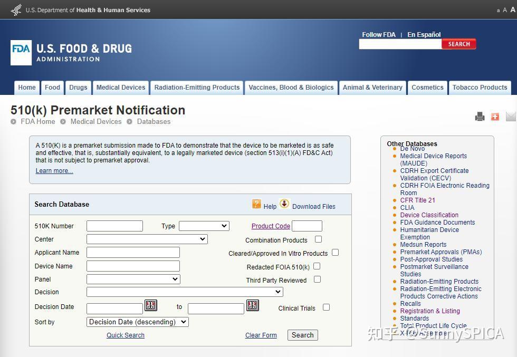This screenshot has width=517, height=357.
Task: Enable Cleared/Approved In Vitro Products checkbox
Action: 336,253
